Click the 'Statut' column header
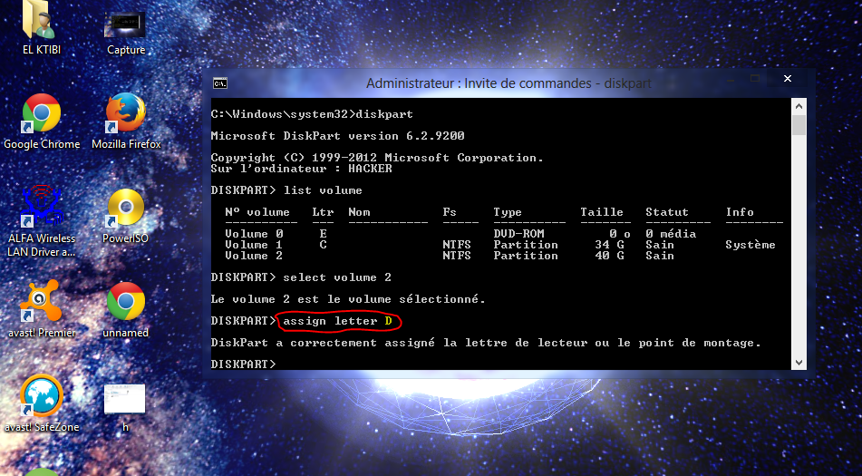This screenshot has width=862, height=476. click(667, 211)
